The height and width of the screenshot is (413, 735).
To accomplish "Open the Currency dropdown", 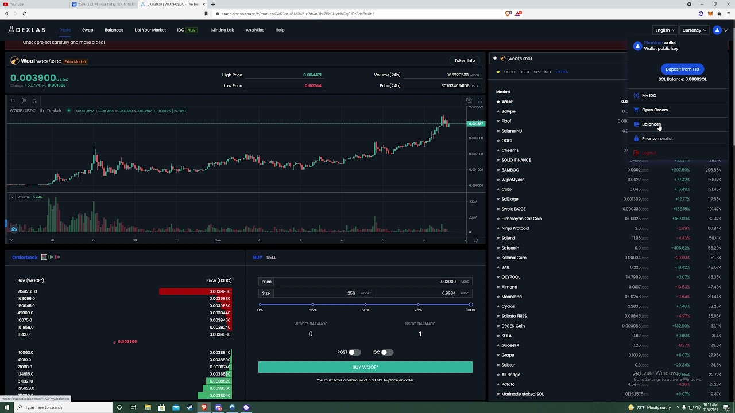I will pyautogui.click(x=695, y=30).
